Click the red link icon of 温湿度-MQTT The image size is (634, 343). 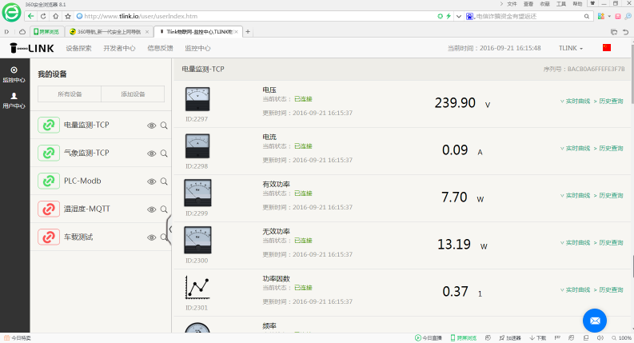[49, 209]
